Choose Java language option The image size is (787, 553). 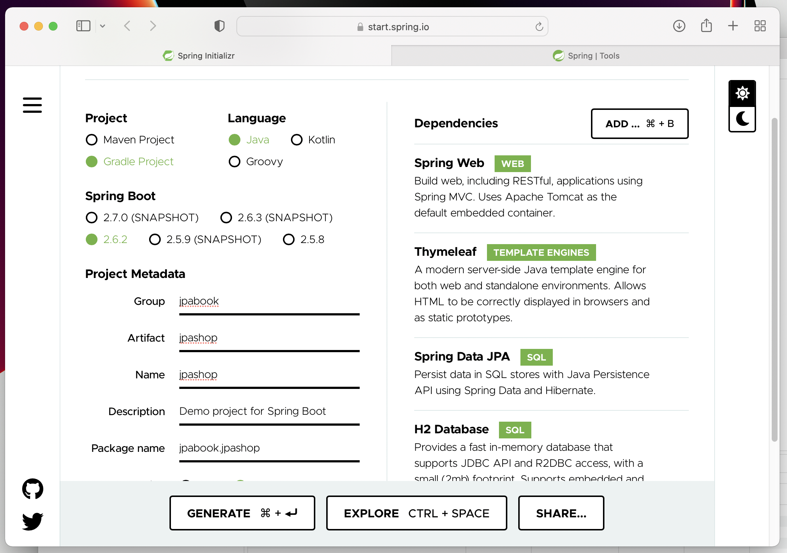[x=249, y=140]
